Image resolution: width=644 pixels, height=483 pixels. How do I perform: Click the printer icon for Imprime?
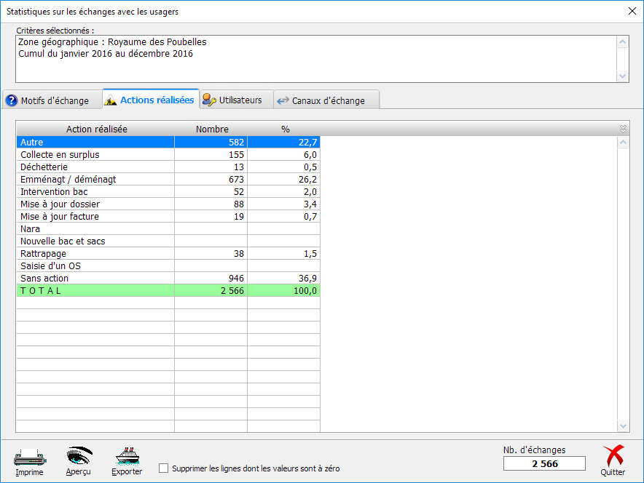(x=30, y=456)
